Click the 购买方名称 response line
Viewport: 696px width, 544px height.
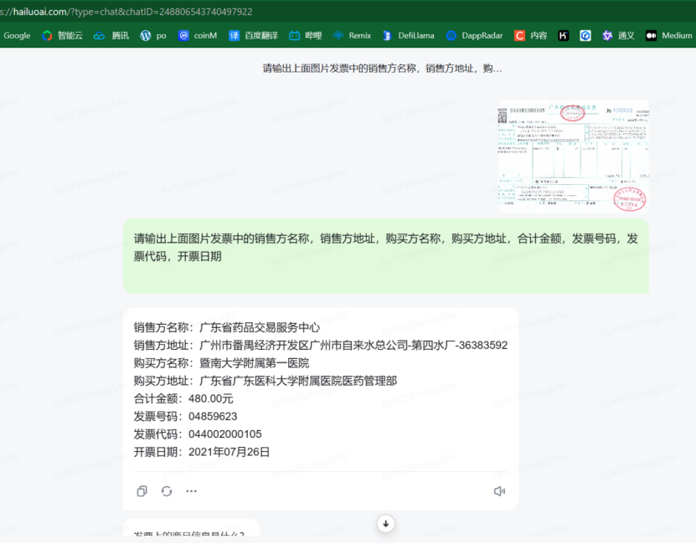(x=221, y=363)
